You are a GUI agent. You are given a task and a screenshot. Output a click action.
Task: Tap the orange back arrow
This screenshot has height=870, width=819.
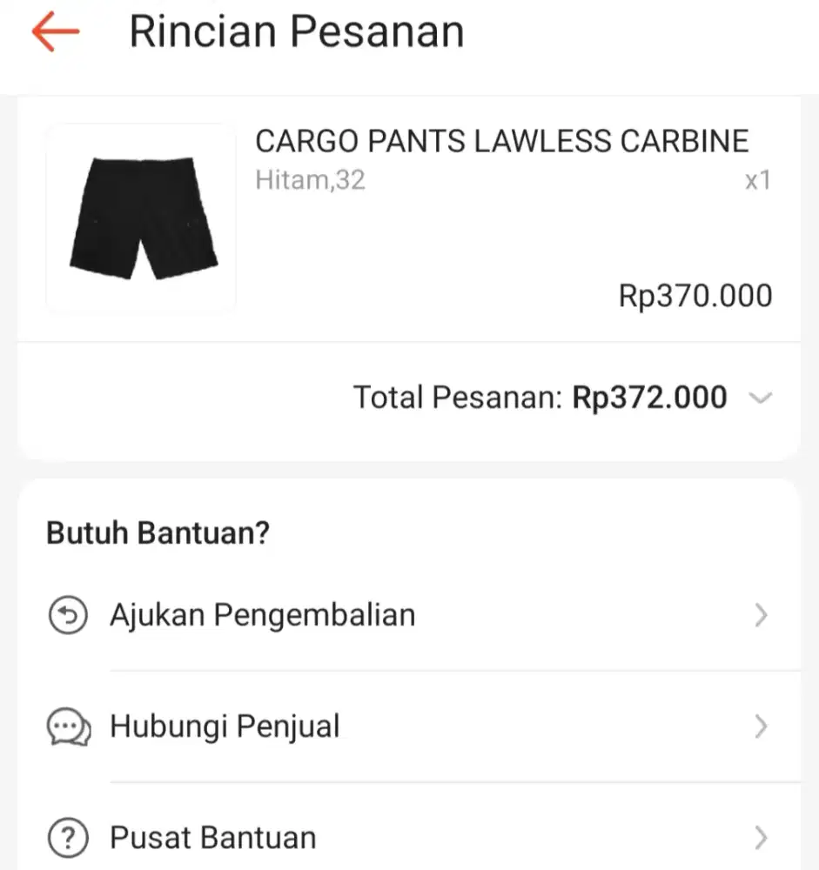coord(55,32)
